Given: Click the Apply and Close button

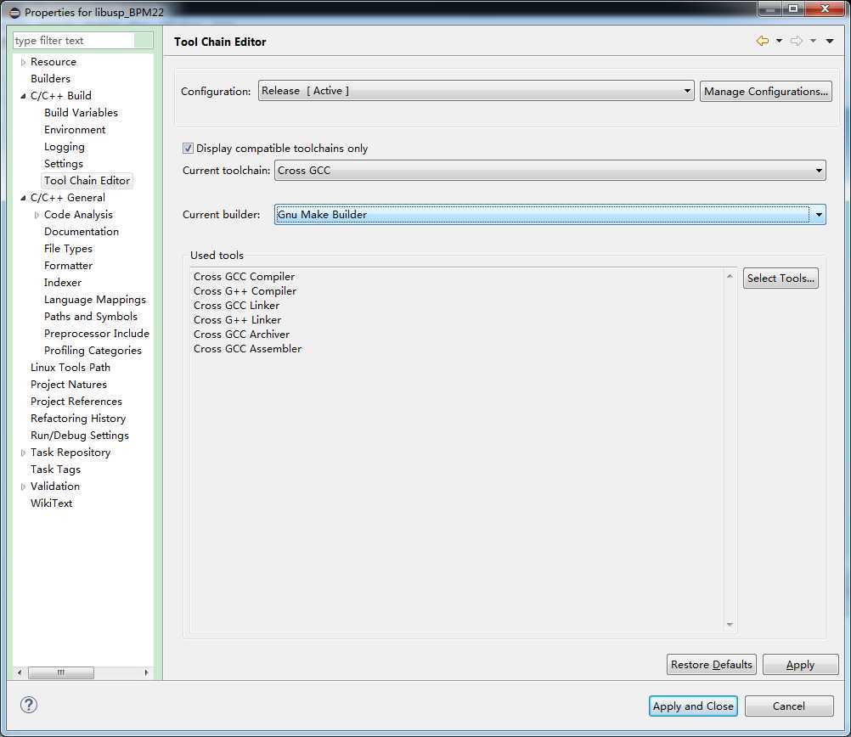Looking at the screenshot, I should [x=692, y=706].
